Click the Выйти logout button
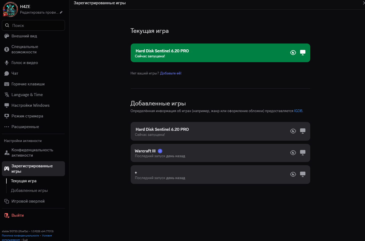365x241 pixels. (17, 215)
